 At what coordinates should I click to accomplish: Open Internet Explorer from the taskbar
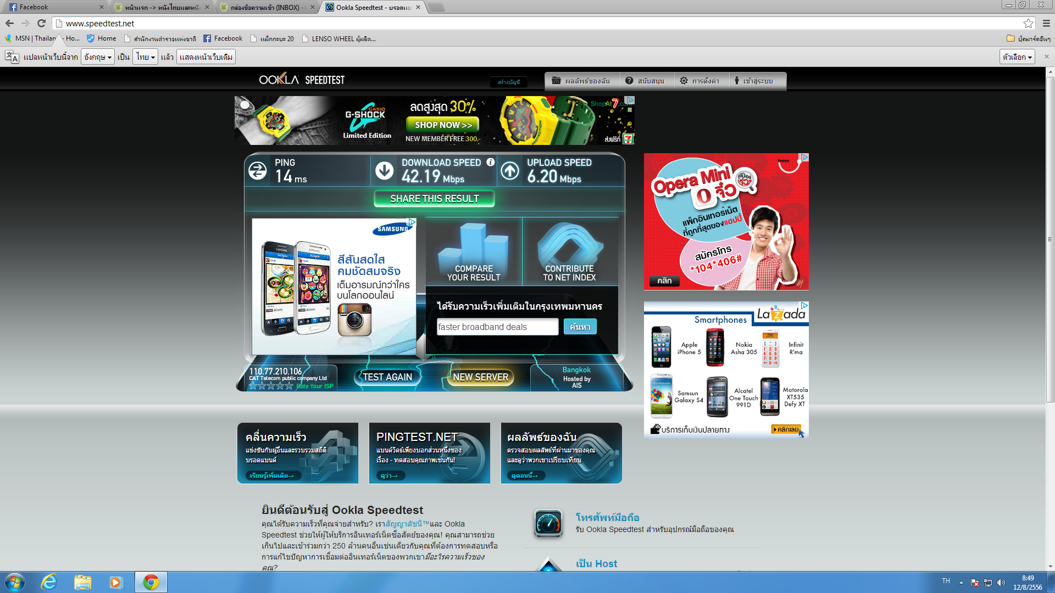click(x=49, y=582)
